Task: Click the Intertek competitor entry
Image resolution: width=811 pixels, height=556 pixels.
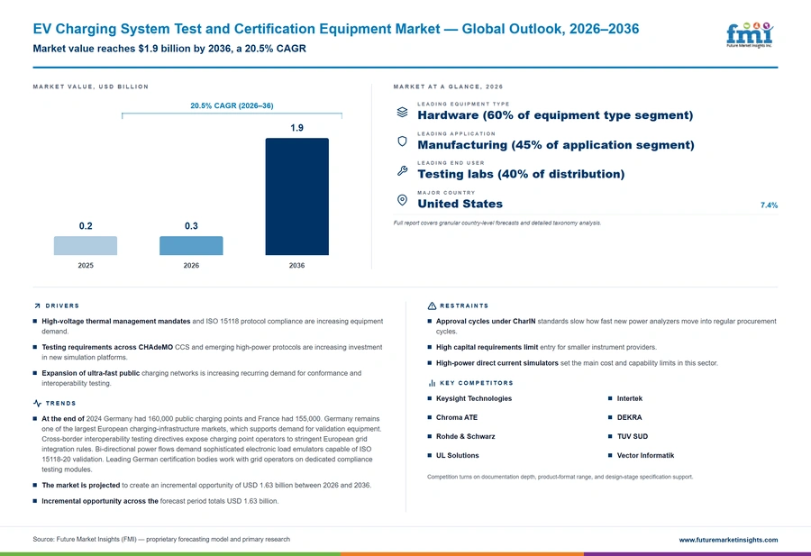Action: point(630,399)
